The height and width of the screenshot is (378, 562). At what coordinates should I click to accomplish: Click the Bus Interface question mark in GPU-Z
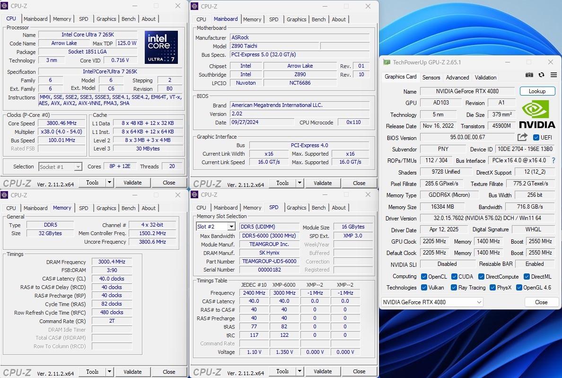(x=553, y=160)
